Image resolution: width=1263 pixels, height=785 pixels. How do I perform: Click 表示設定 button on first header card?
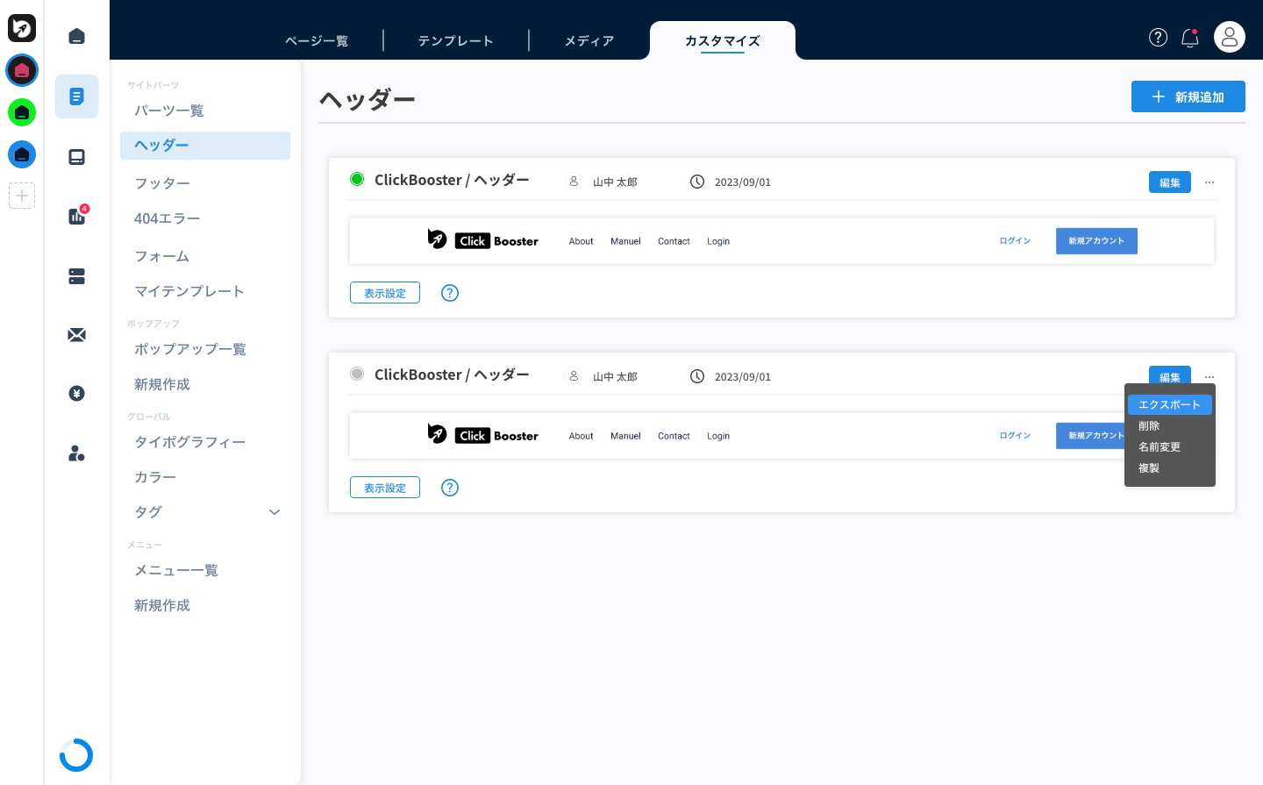click(385, 293)
